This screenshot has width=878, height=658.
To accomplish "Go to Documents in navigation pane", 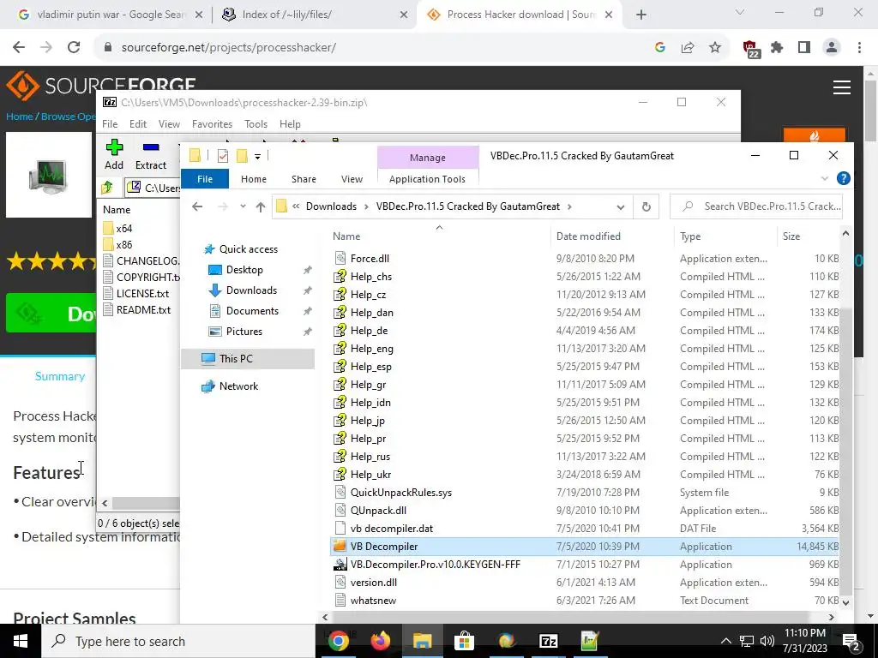I will [252, 310].
